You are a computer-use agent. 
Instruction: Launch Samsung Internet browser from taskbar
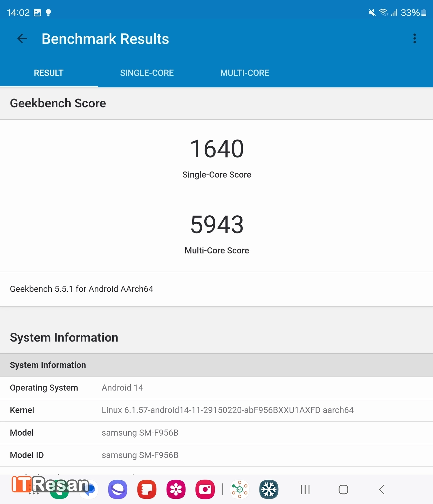tap(117, 490)
